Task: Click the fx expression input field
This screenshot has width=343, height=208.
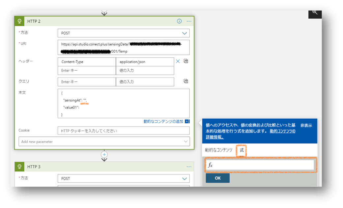Action: [260, 165]
